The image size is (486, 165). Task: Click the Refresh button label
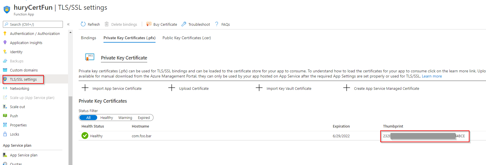coord(94,24)
